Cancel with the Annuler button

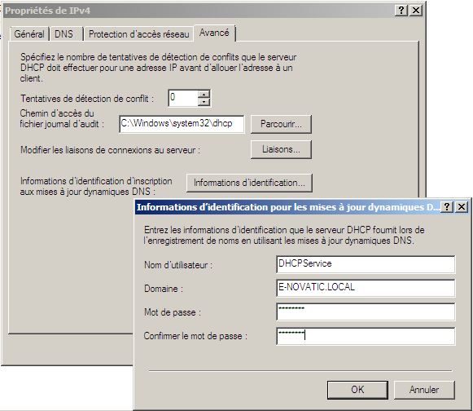tap(424, 390)
